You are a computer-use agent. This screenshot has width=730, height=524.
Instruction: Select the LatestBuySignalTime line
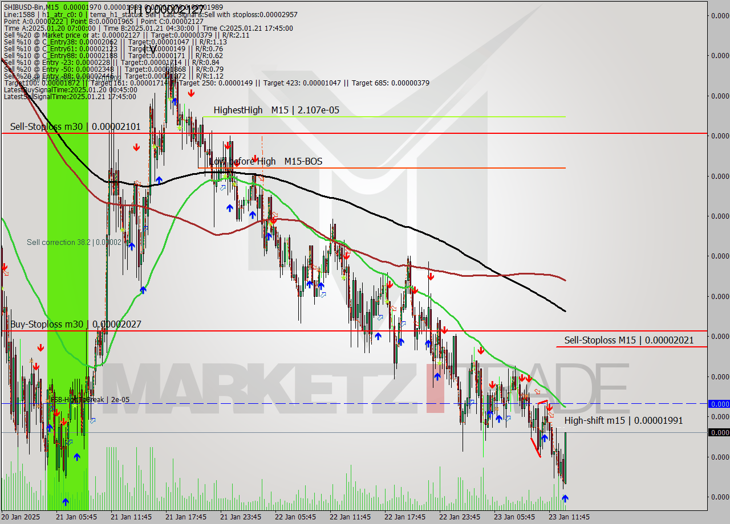coord(70,89)
